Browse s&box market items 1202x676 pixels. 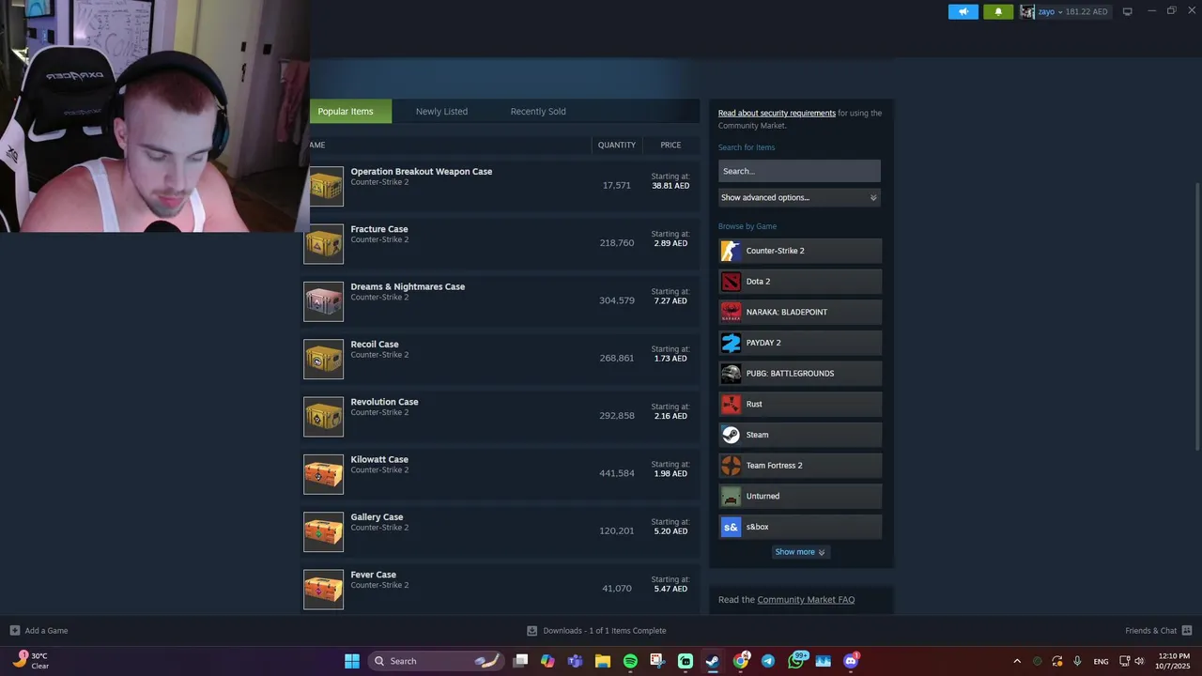pos(800,527)
